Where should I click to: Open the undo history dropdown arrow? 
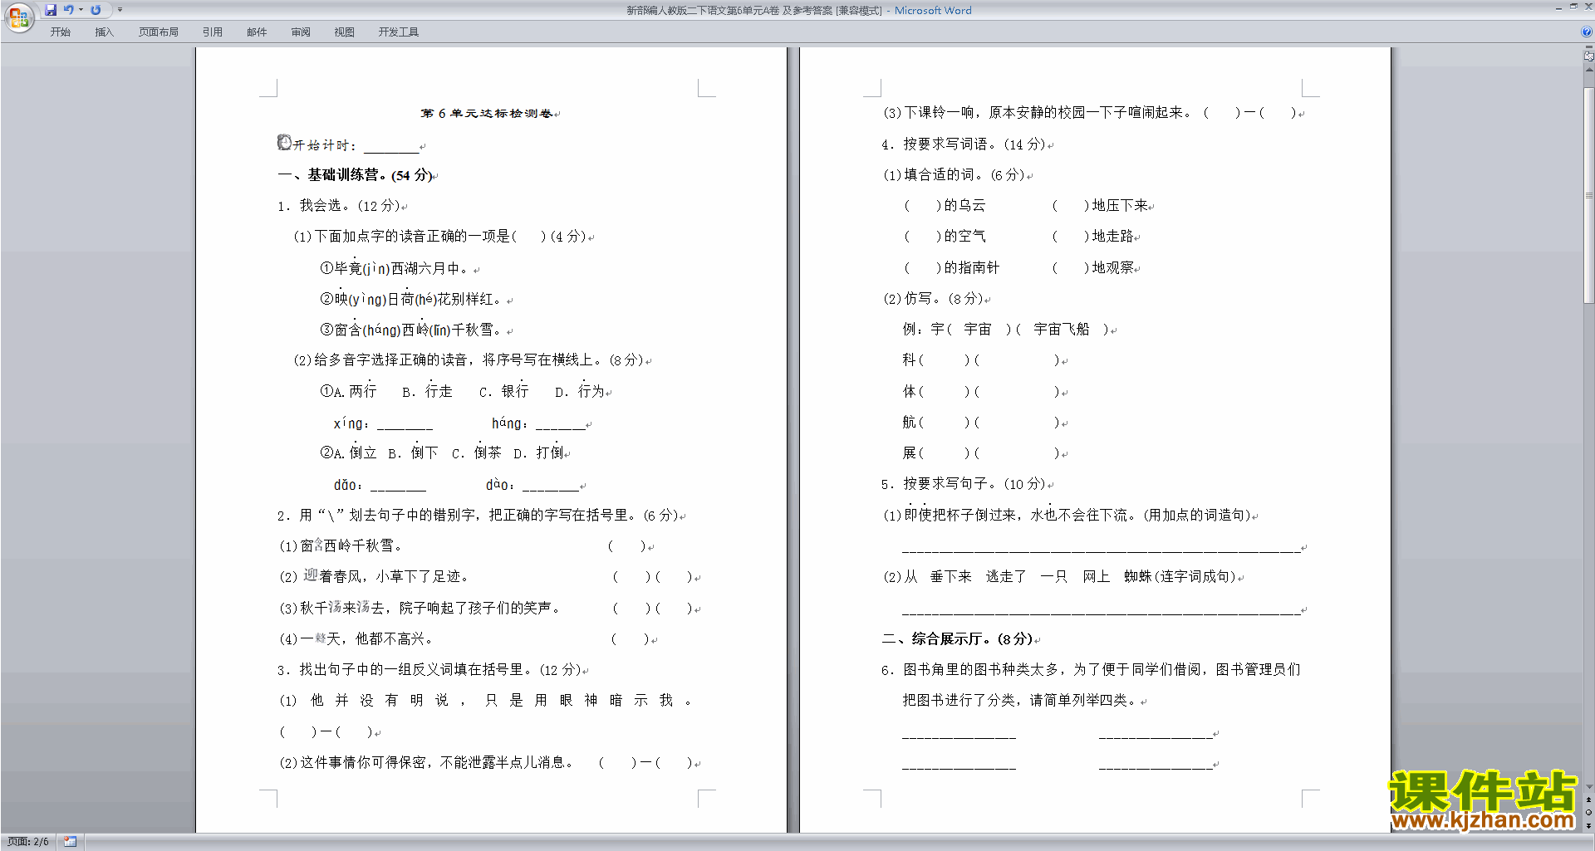(81, 10)
